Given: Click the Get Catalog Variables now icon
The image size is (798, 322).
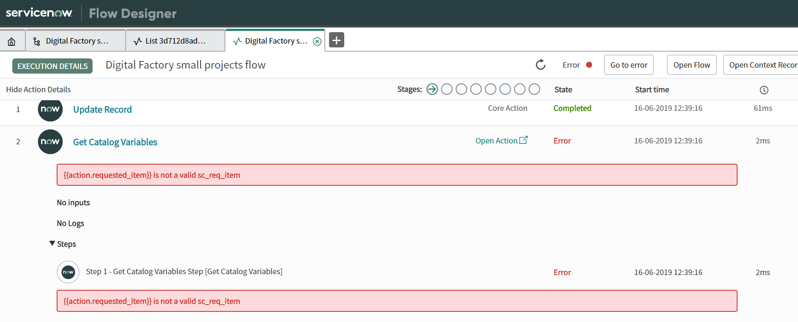Looking at the screenshot, I should (x=50, y=142).
